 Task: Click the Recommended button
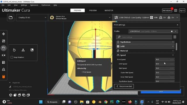[x=124, y=86]
